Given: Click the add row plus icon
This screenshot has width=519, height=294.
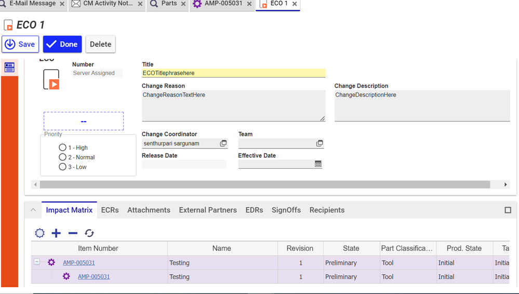Looking at the screenshot, I should 56,233.
